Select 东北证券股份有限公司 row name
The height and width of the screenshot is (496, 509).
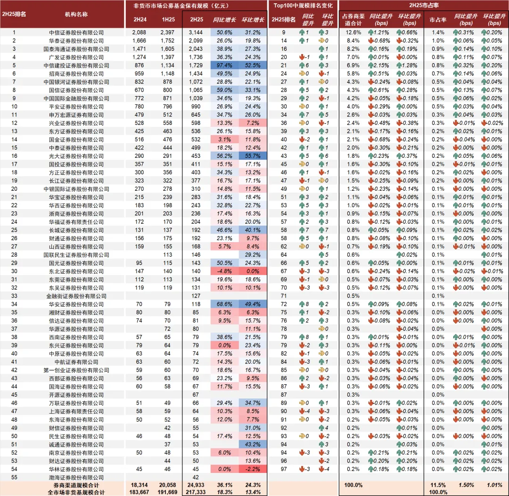point(76,271)
